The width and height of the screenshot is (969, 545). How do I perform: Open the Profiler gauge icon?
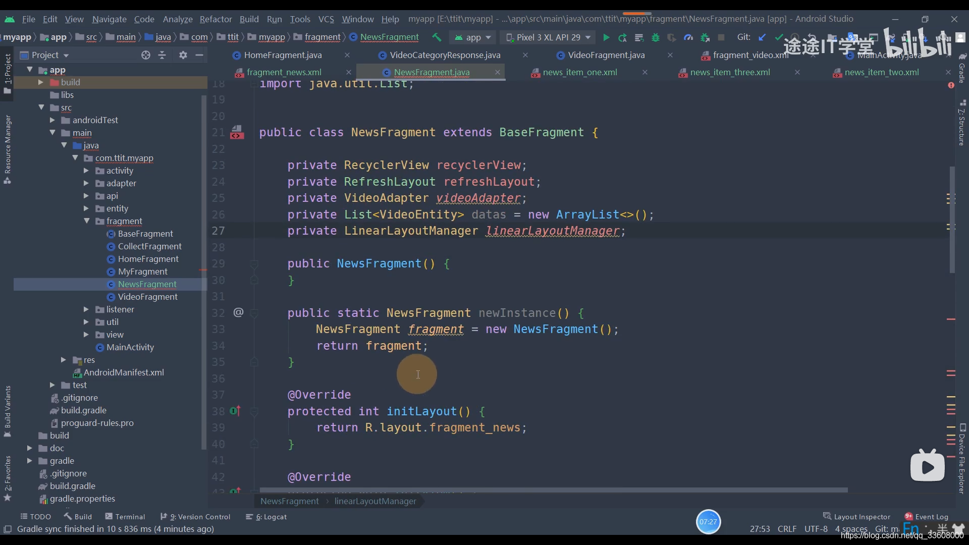point(688,37)
